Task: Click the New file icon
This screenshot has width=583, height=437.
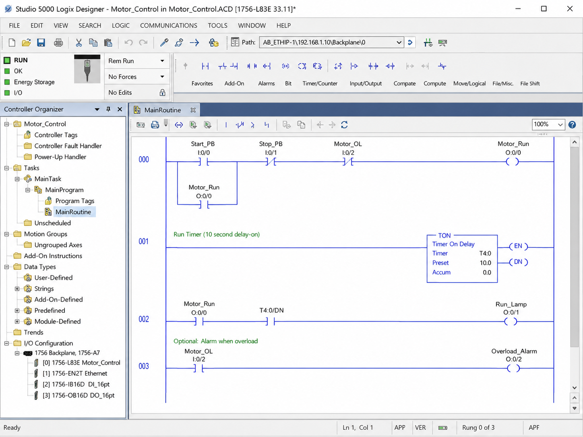Action: 12,43
